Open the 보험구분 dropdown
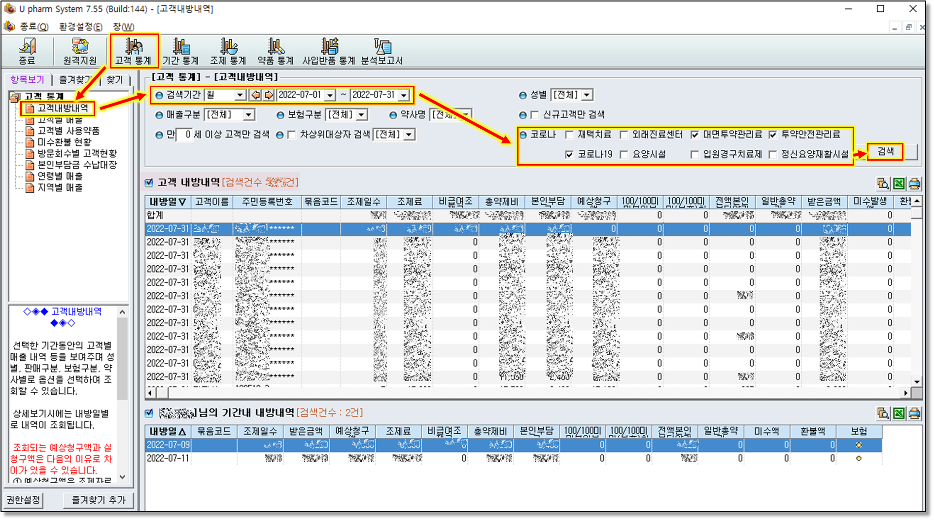Screen dimensions: 934x520 (362, 115)
